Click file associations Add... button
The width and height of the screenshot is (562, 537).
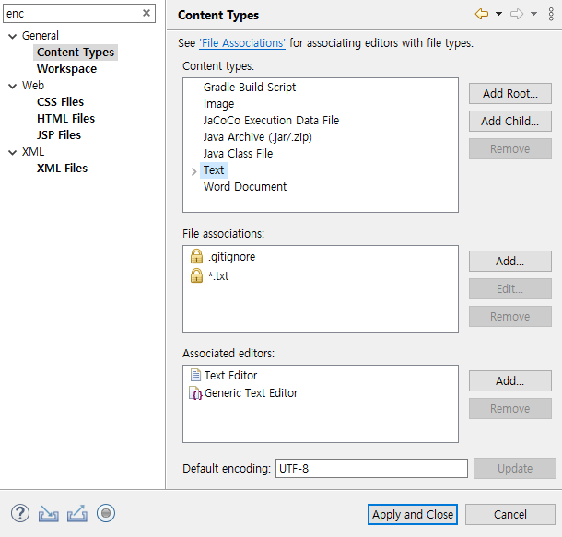pyautogui.click(x=510, y=262)
